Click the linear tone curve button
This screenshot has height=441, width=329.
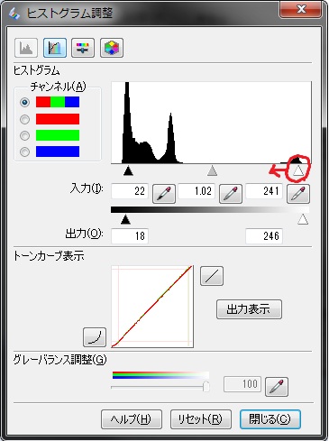(212, 276)
